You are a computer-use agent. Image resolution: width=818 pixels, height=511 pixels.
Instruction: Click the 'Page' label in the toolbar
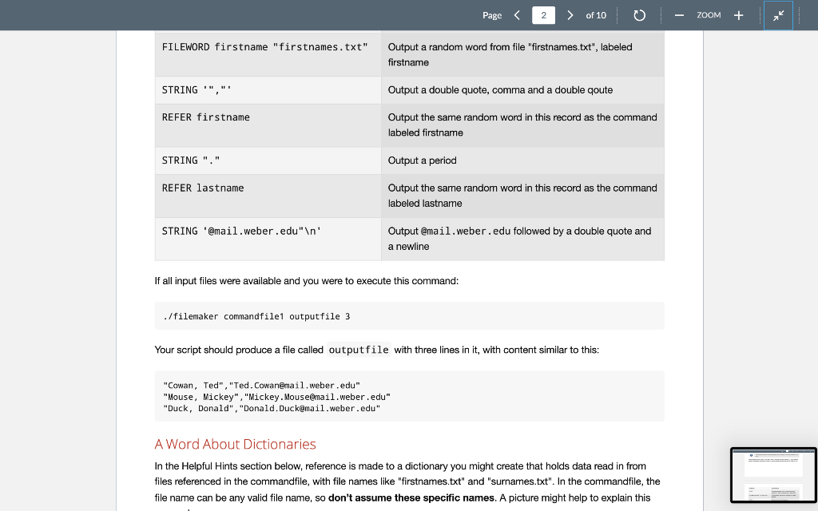tap(492, 14)
